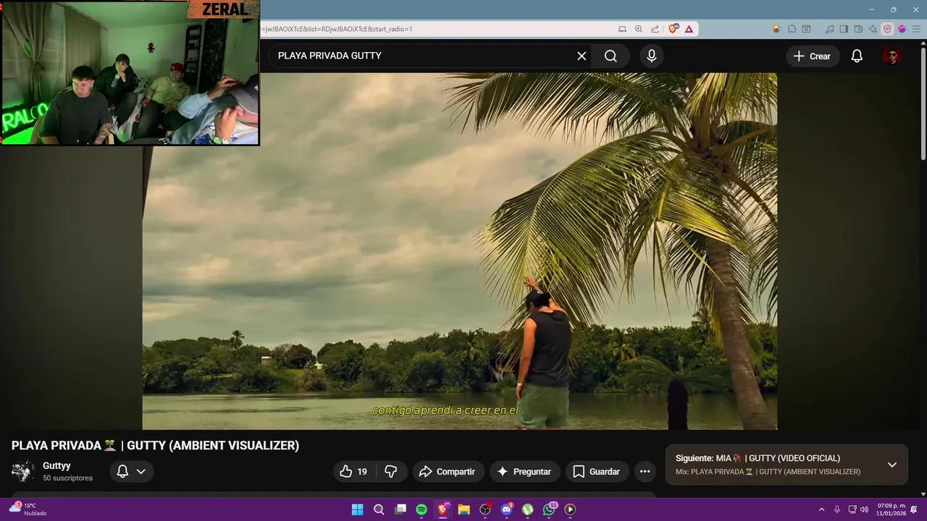Open OBS Studio from taskbar
The image size is (927, 521).
point(485,509)
